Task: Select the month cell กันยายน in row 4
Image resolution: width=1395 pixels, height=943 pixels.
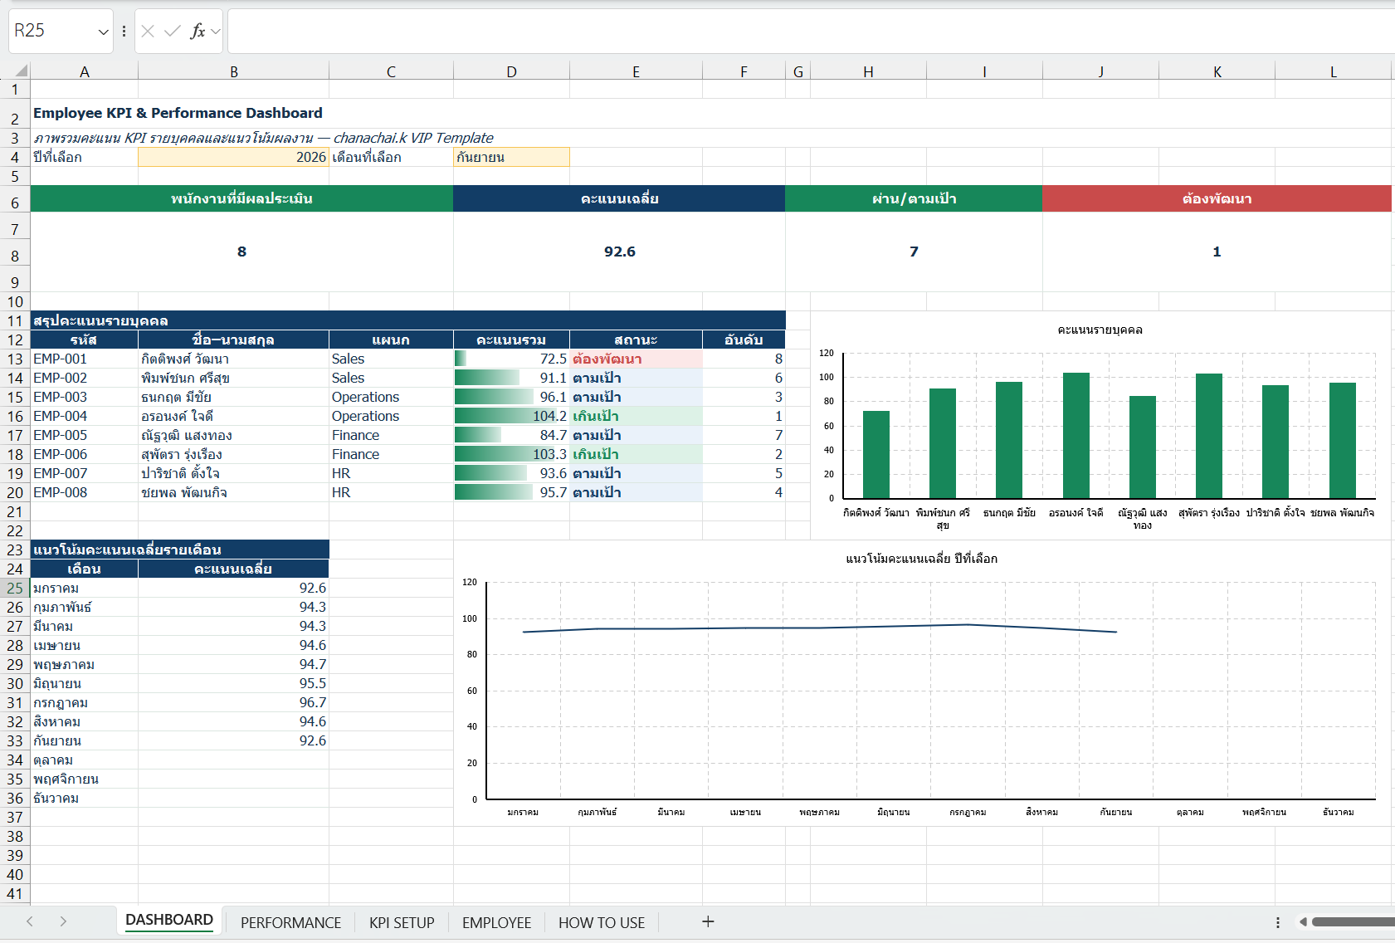Action: click(511, 157)
